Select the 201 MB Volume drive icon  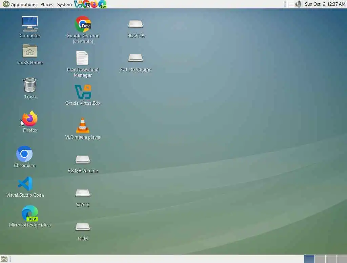click(136, 63)
